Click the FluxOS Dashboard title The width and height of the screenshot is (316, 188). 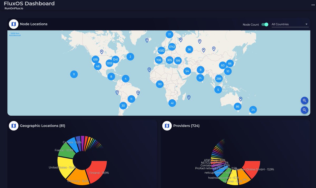pyautogui.click(x=29, y=3)
